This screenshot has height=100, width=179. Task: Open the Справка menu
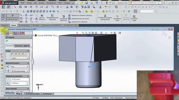click(67, 3)
